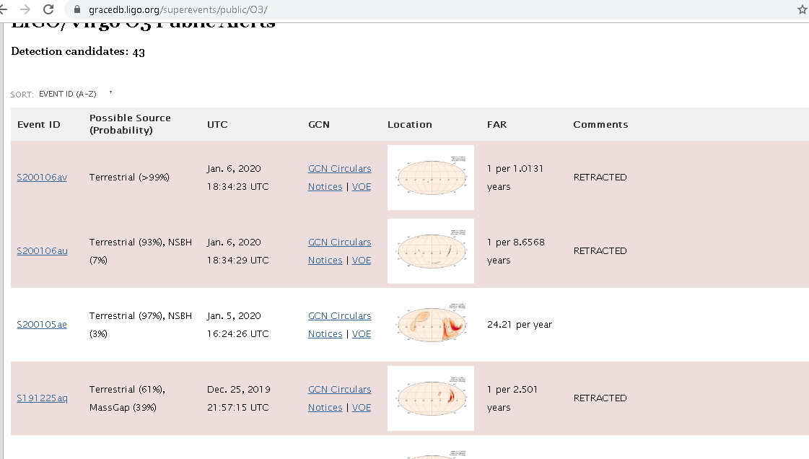809x459 pixels.
Task: Open Notices for S200106au
Action: (x=325, y=261)
